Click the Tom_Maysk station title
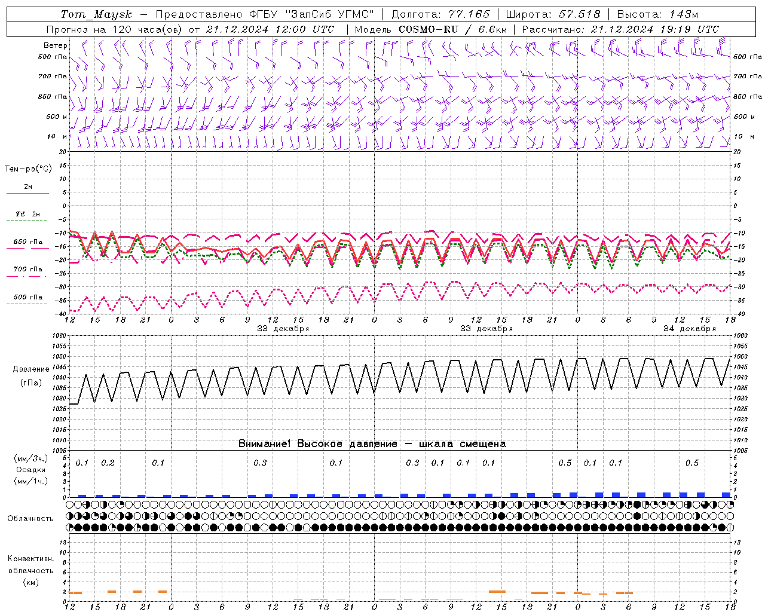The width and height of the screenshot is (765, 612). point(96,14)
